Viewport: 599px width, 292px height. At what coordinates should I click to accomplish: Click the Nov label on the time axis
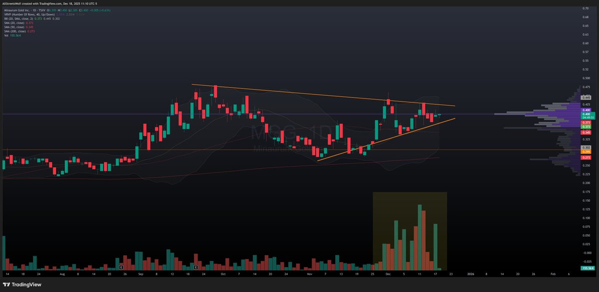click(x=309, y=274)
